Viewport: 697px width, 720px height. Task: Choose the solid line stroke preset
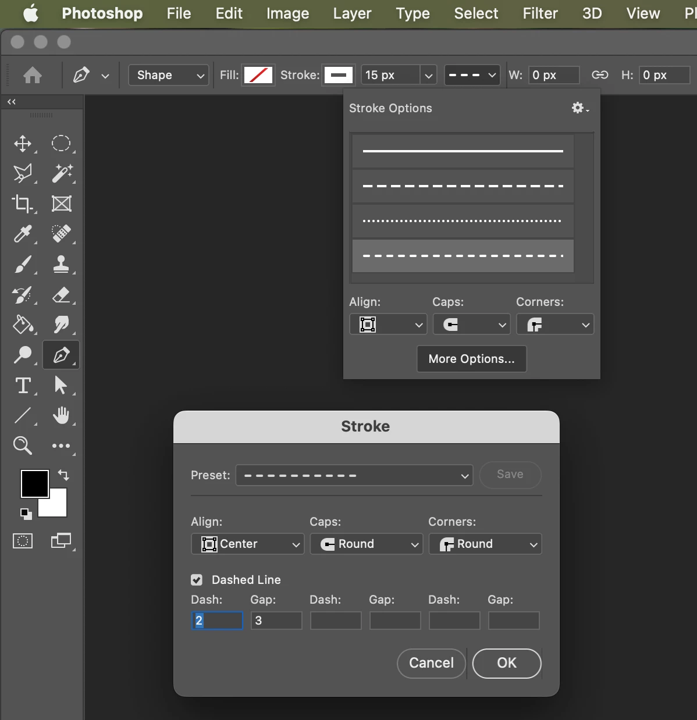(463, 151)
